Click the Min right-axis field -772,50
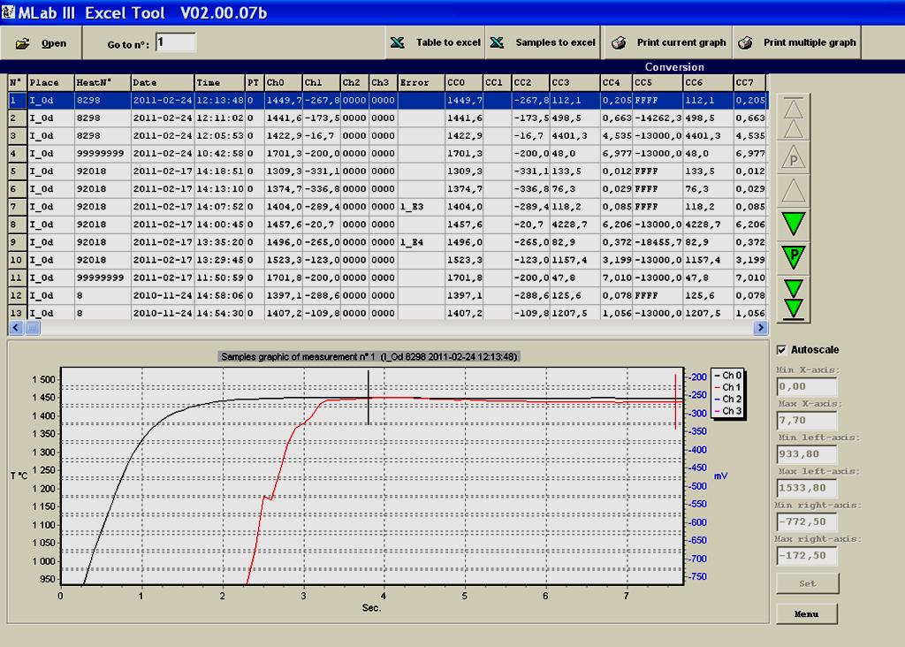 [x=806, y=522]
